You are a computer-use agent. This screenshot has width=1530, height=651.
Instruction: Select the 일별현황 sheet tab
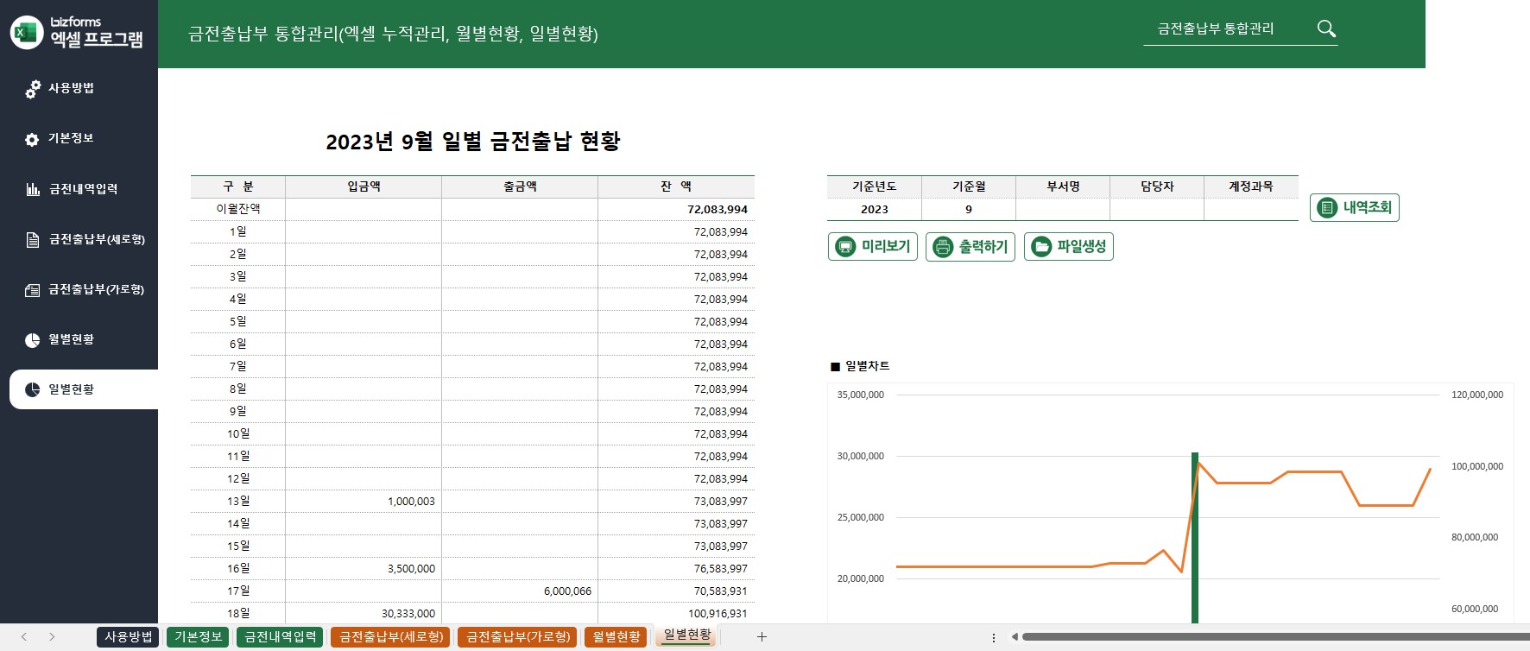coord(687,636)
